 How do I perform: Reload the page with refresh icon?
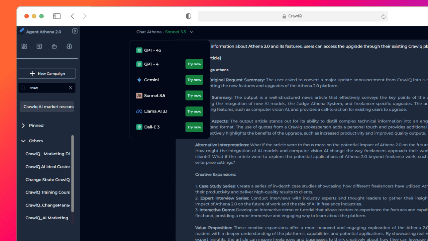coord(383,16)
